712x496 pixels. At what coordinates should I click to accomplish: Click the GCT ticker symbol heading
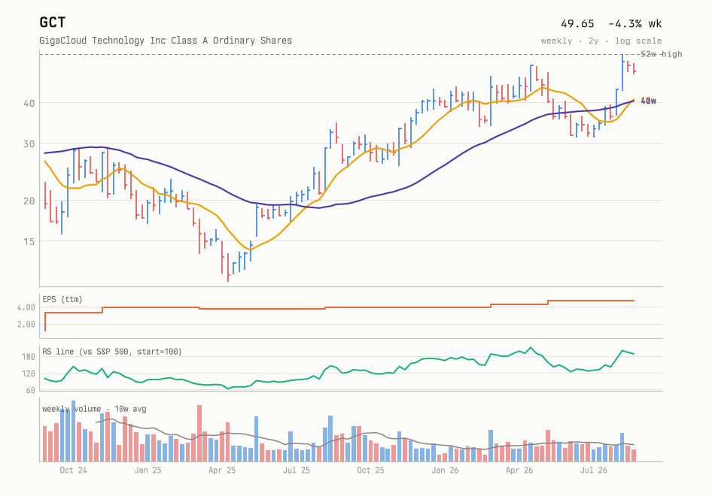click(x=52, y=23)
